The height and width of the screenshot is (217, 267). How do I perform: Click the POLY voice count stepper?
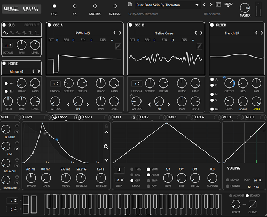pos(257,180)
